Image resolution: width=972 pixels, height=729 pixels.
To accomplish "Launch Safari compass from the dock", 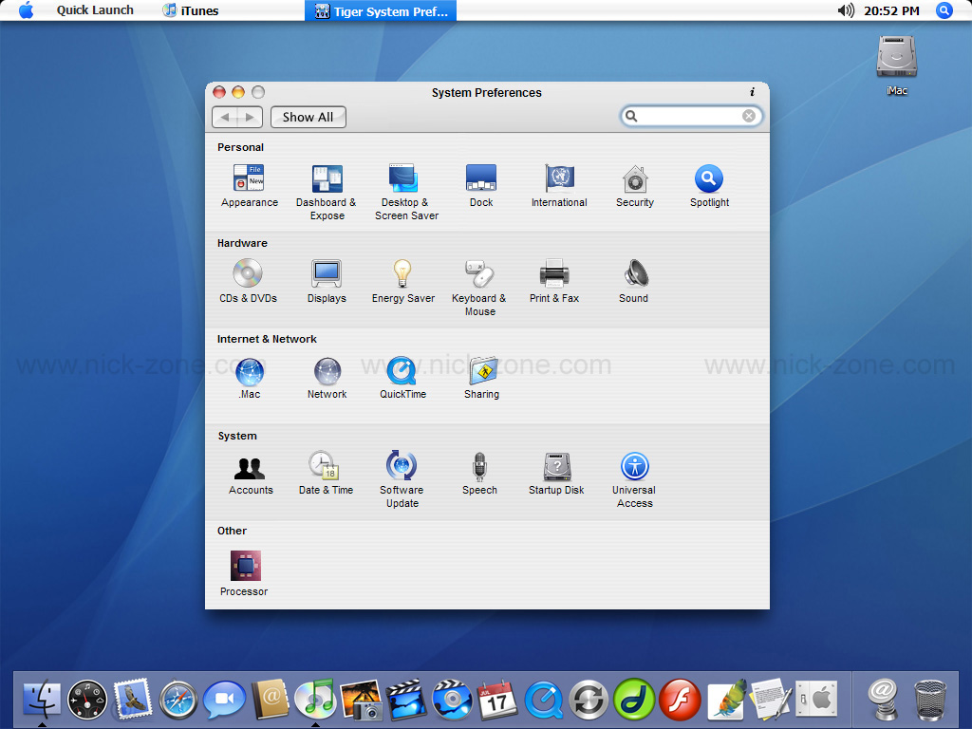I will tap(178, 700).
